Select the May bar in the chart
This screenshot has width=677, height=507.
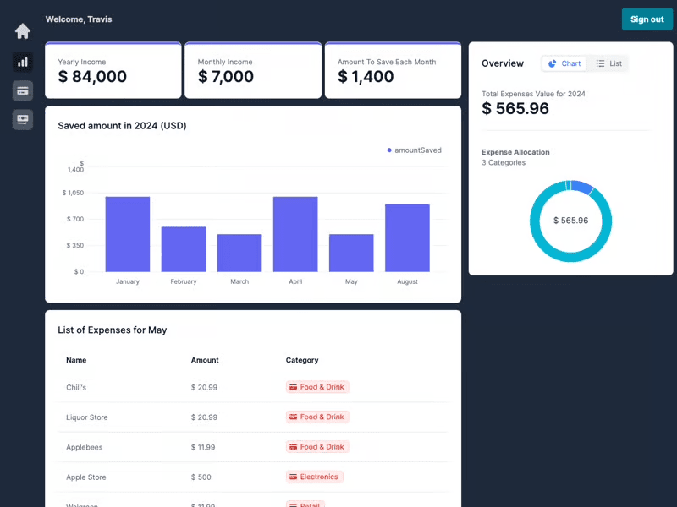[351, 253]
